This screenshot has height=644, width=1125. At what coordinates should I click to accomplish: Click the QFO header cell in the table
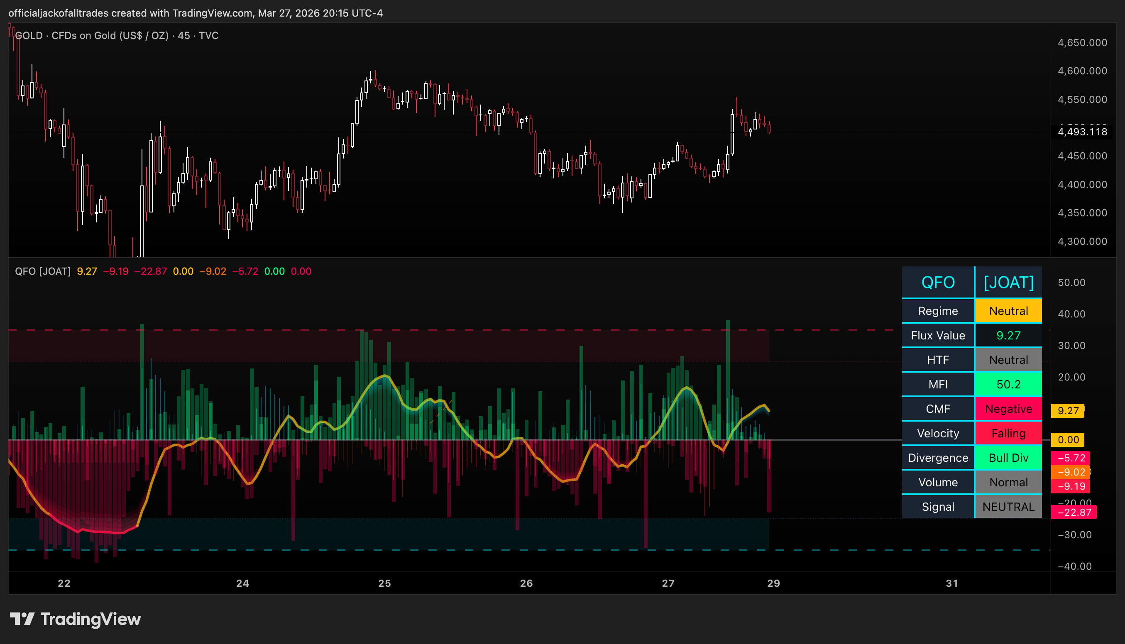point(938,282)
